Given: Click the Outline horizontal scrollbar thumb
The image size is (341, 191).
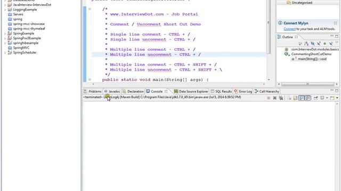Looking at the screenshot, I should (307, 84).
